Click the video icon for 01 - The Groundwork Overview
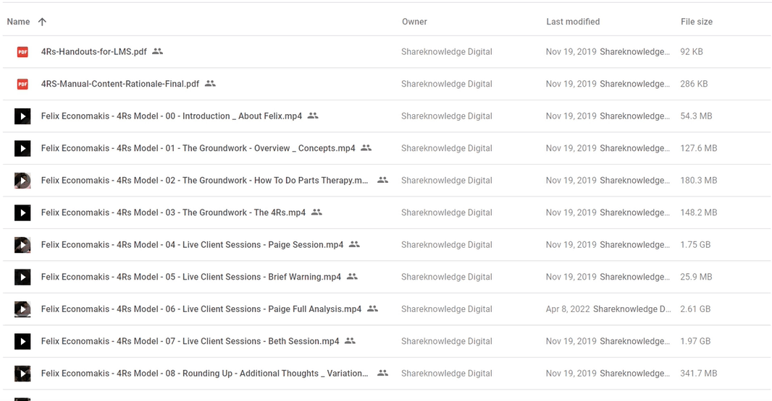The image size is (772, 401). [22, 148]
